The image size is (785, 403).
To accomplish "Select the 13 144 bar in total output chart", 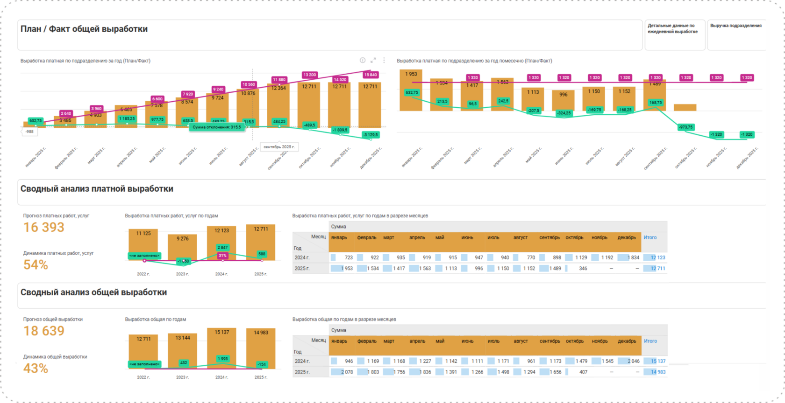I will point(183,351).
